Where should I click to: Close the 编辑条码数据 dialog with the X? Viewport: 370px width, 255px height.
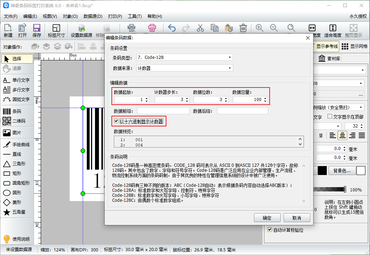click(308, 38)
